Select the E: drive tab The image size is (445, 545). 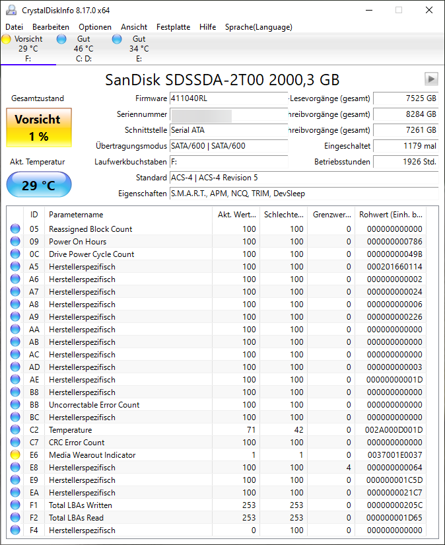[x=139, y=49]
